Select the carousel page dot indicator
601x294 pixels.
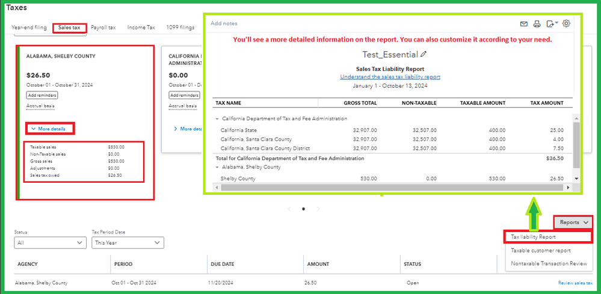[x=304, y=209]
